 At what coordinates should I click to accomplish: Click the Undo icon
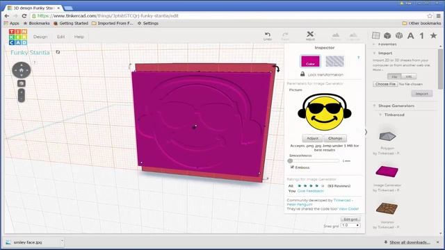coord(267,36)
